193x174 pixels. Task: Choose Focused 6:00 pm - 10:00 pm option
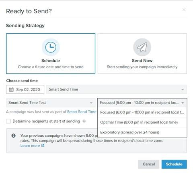coord(142,112)
